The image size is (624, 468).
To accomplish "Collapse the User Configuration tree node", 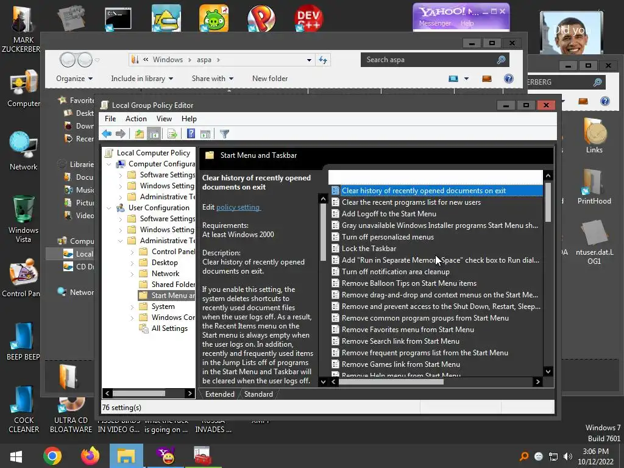I will click(x=108, y=208).
